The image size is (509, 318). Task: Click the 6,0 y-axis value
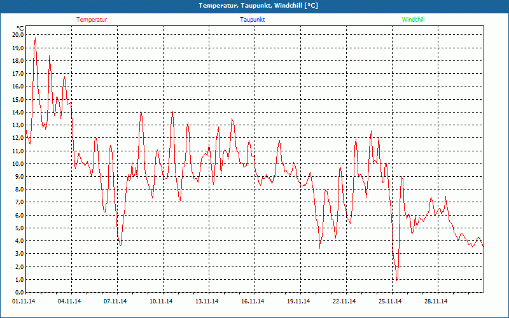point(20,215)
